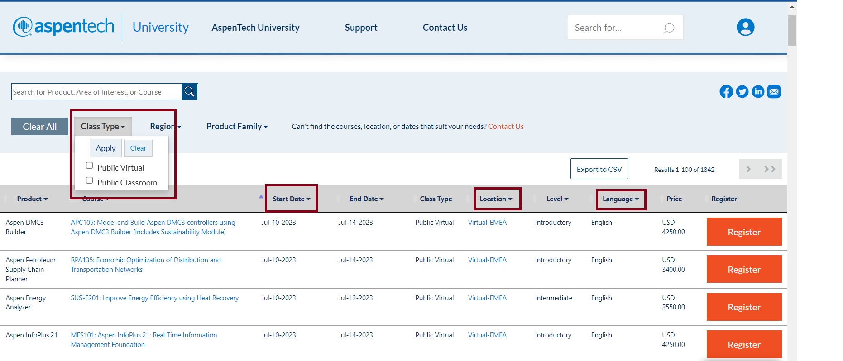Viewport: 843px width, 361px height.
Task: Share page on LinkedIn
Action: click(758, 92)
